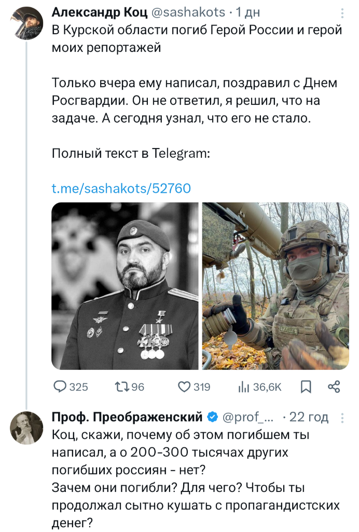Image resolution: width=359 pixels, height=532 pixels.
Task: Open more options for Александр Коц post
Action: [342, 12]
